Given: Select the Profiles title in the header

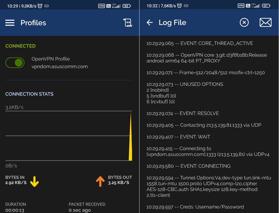Looking at the screenshot, I should [33, 23].
